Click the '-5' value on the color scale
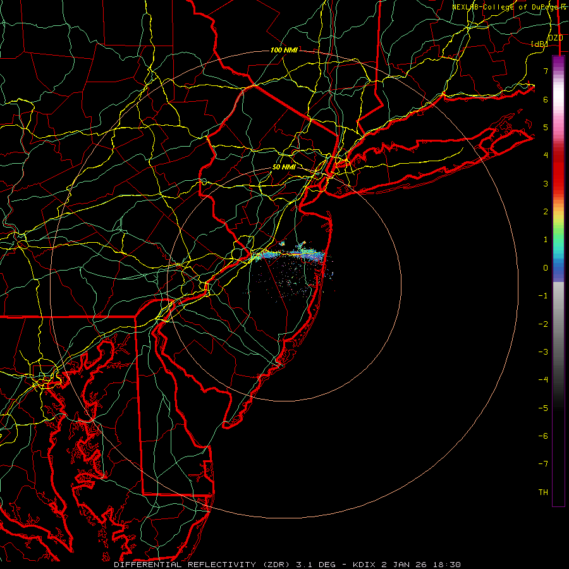 click(543, 408)
